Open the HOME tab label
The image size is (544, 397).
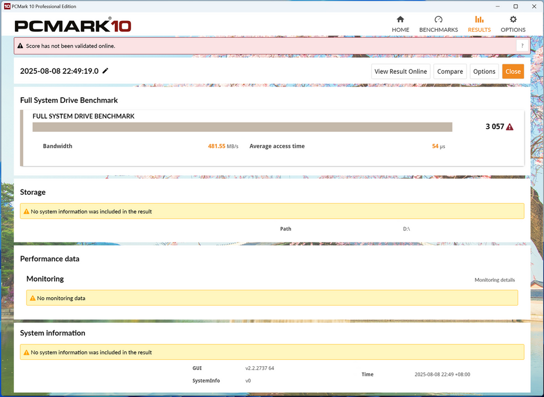pos(401,30)
